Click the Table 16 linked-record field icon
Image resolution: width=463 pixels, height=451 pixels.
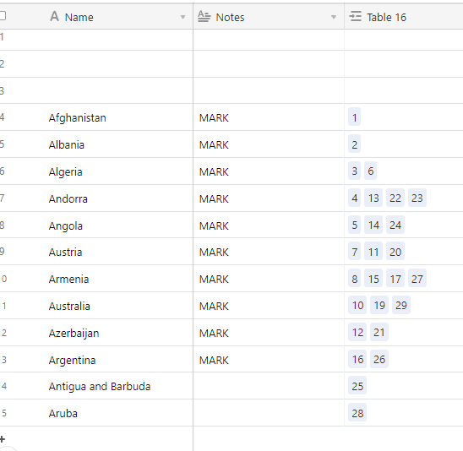coord(355,17)
